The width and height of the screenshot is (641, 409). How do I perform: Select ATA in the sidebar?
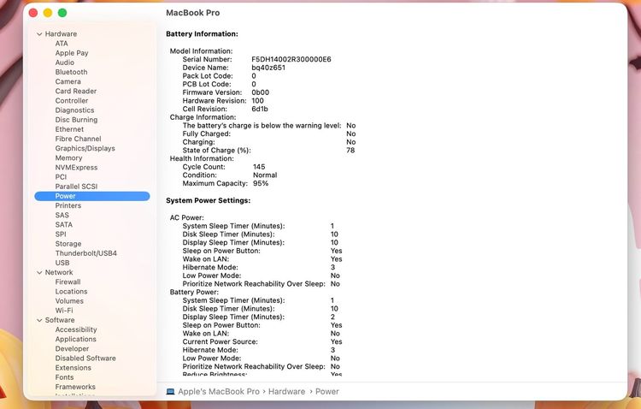click(x=62, y=44)
